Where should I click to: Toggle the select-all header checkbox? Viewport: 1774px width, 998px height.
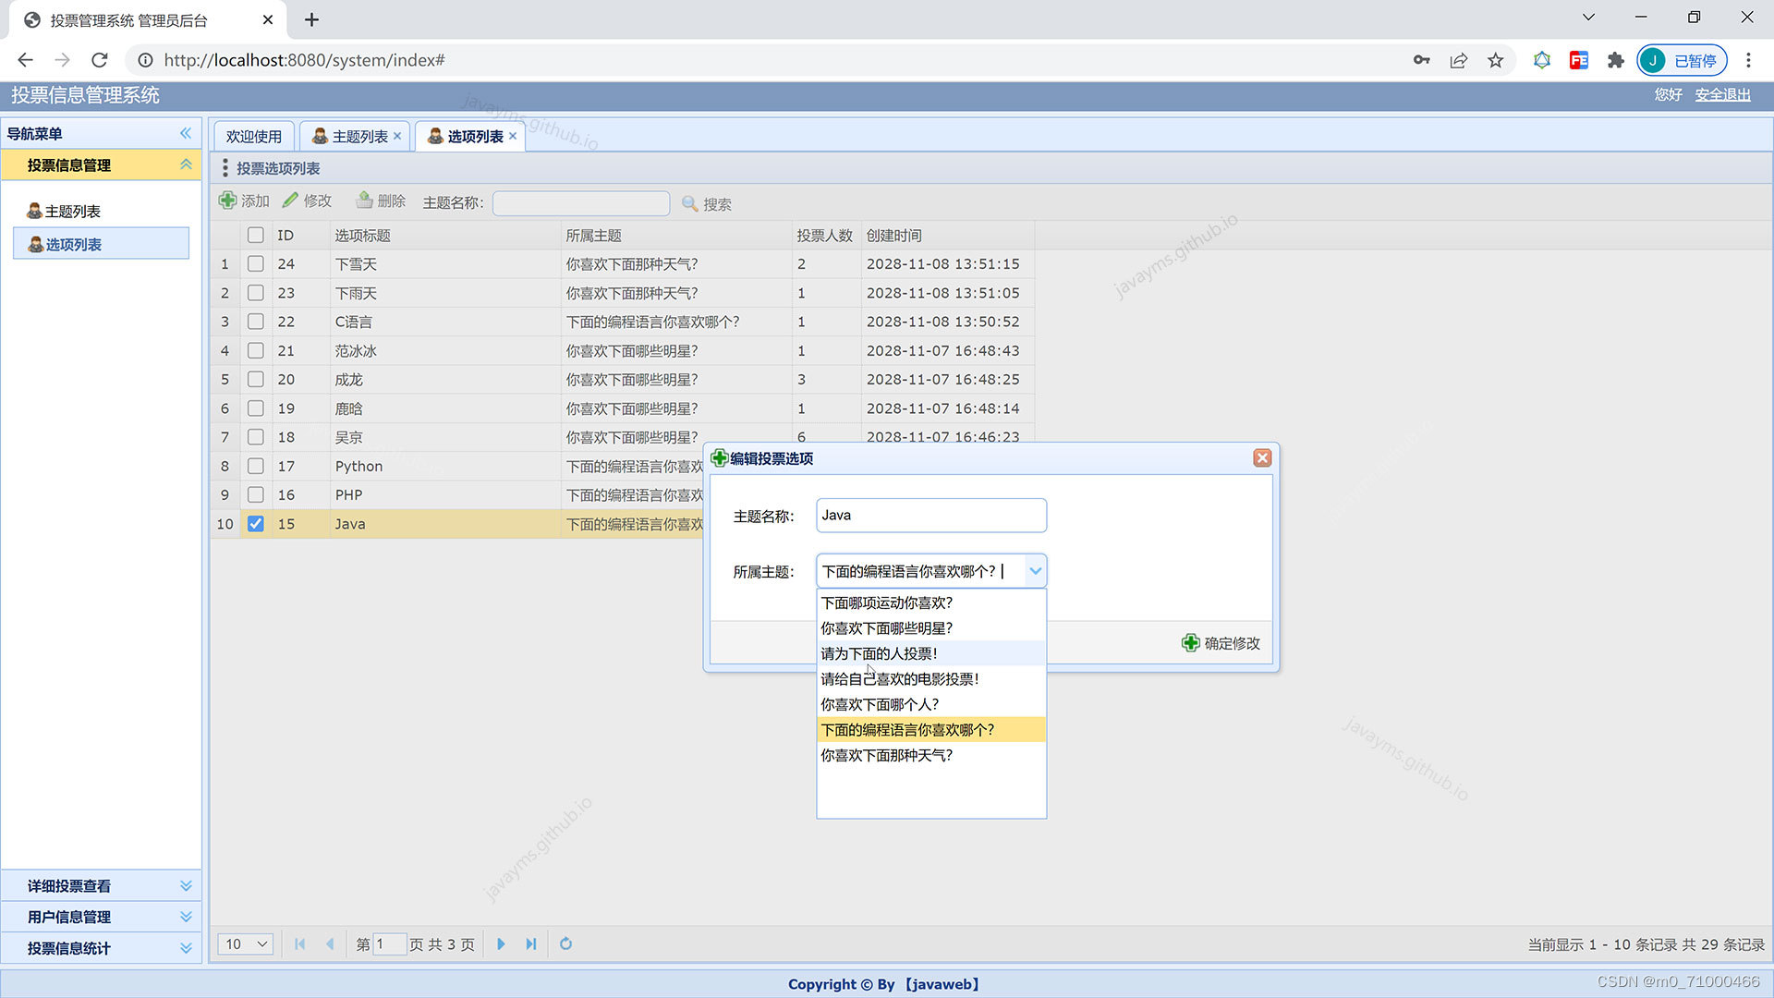pyautogui.click(x=256, y=235)
